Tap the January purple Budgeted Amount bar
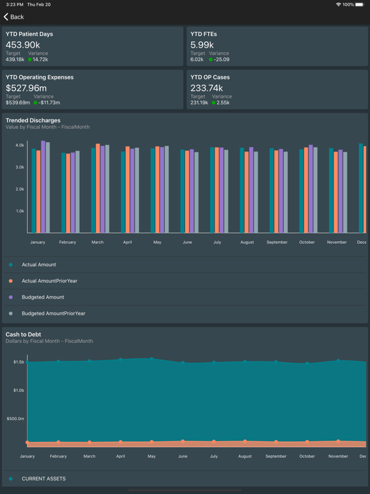 pos(43,187)
